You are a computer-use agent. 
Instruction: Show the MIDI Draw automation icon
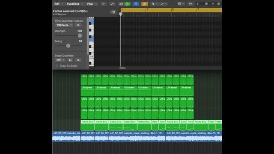(x=112, y=4)
